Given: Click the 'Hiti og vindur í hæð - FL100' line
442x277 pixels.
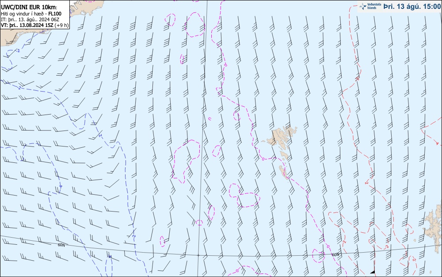Looking at the screenshot, I should 31,14.
